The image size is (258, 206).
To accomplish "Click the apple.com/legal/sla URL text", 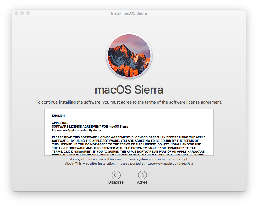I will pyautogui.click(x=169, y=164).
